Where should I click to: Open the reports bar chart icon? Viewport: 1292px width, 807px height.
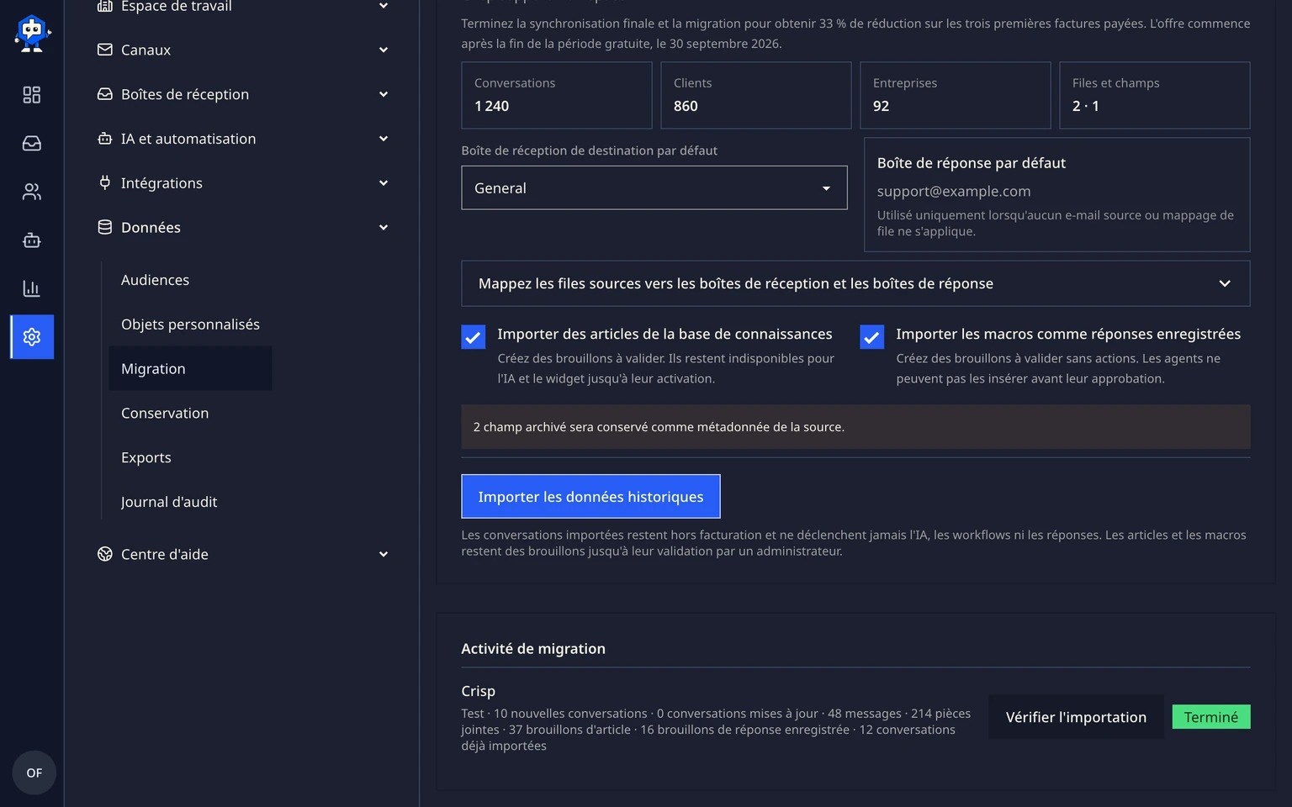click(32, 288)
